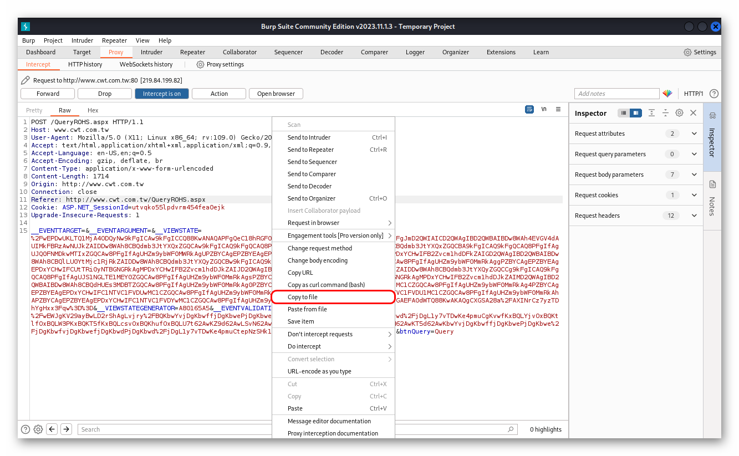Viewport: 739px width, 456px height.
Task: Click the Proxy settings gear
Action: point(200,64)
